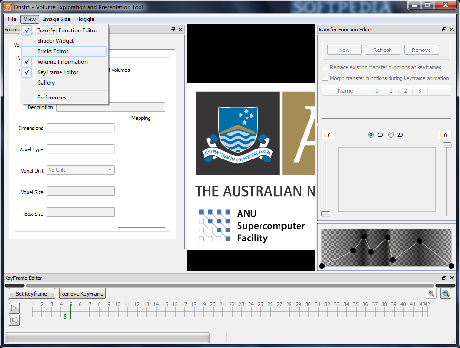Click the Drishti app icon in title bar
This screenshot has height=348, width=460.
[x=8, y=7]
